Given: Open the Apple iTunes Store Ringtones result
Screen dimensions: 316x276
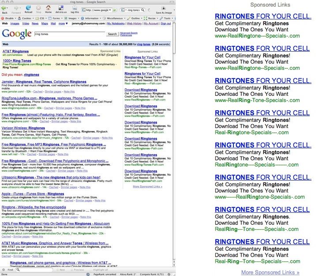Looking at the screenshot, I should click(33, 194).
